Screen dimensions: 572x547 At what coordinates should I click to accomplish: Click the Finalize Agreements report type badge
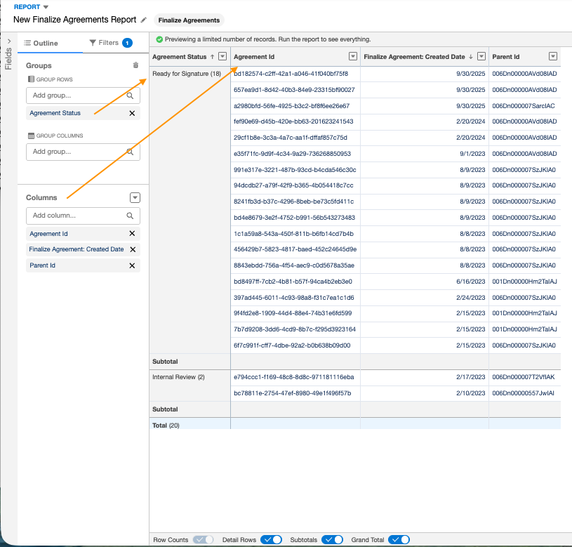189,20
